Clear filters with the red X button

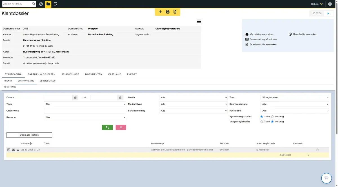(x=121, y=127)
